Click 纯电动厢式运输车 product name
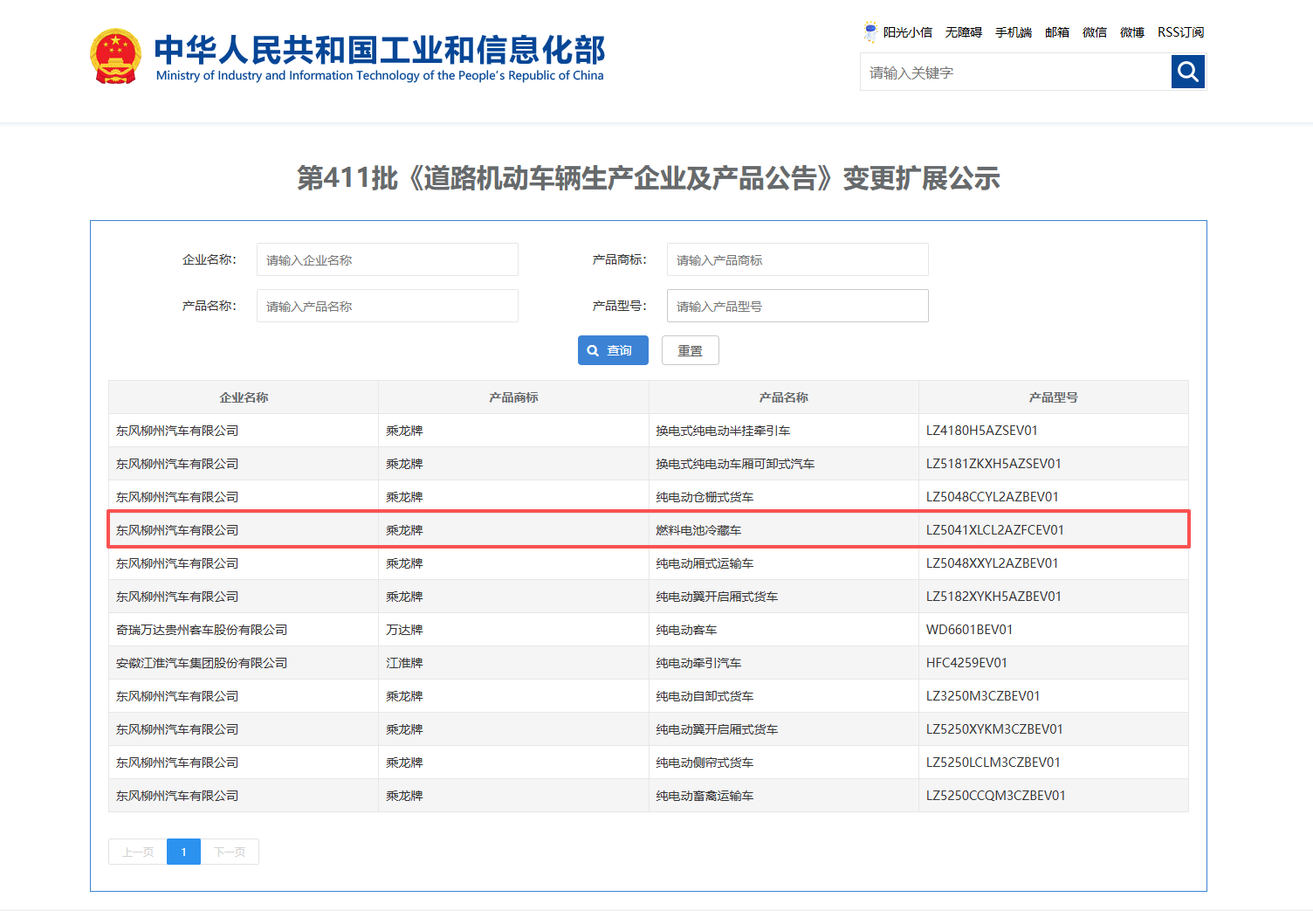This screenshot has height=911, width=1313. tap(705, 563)
